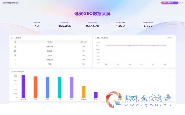
Task: Click the info dot beside the 1,073 label
Action: 124,22
